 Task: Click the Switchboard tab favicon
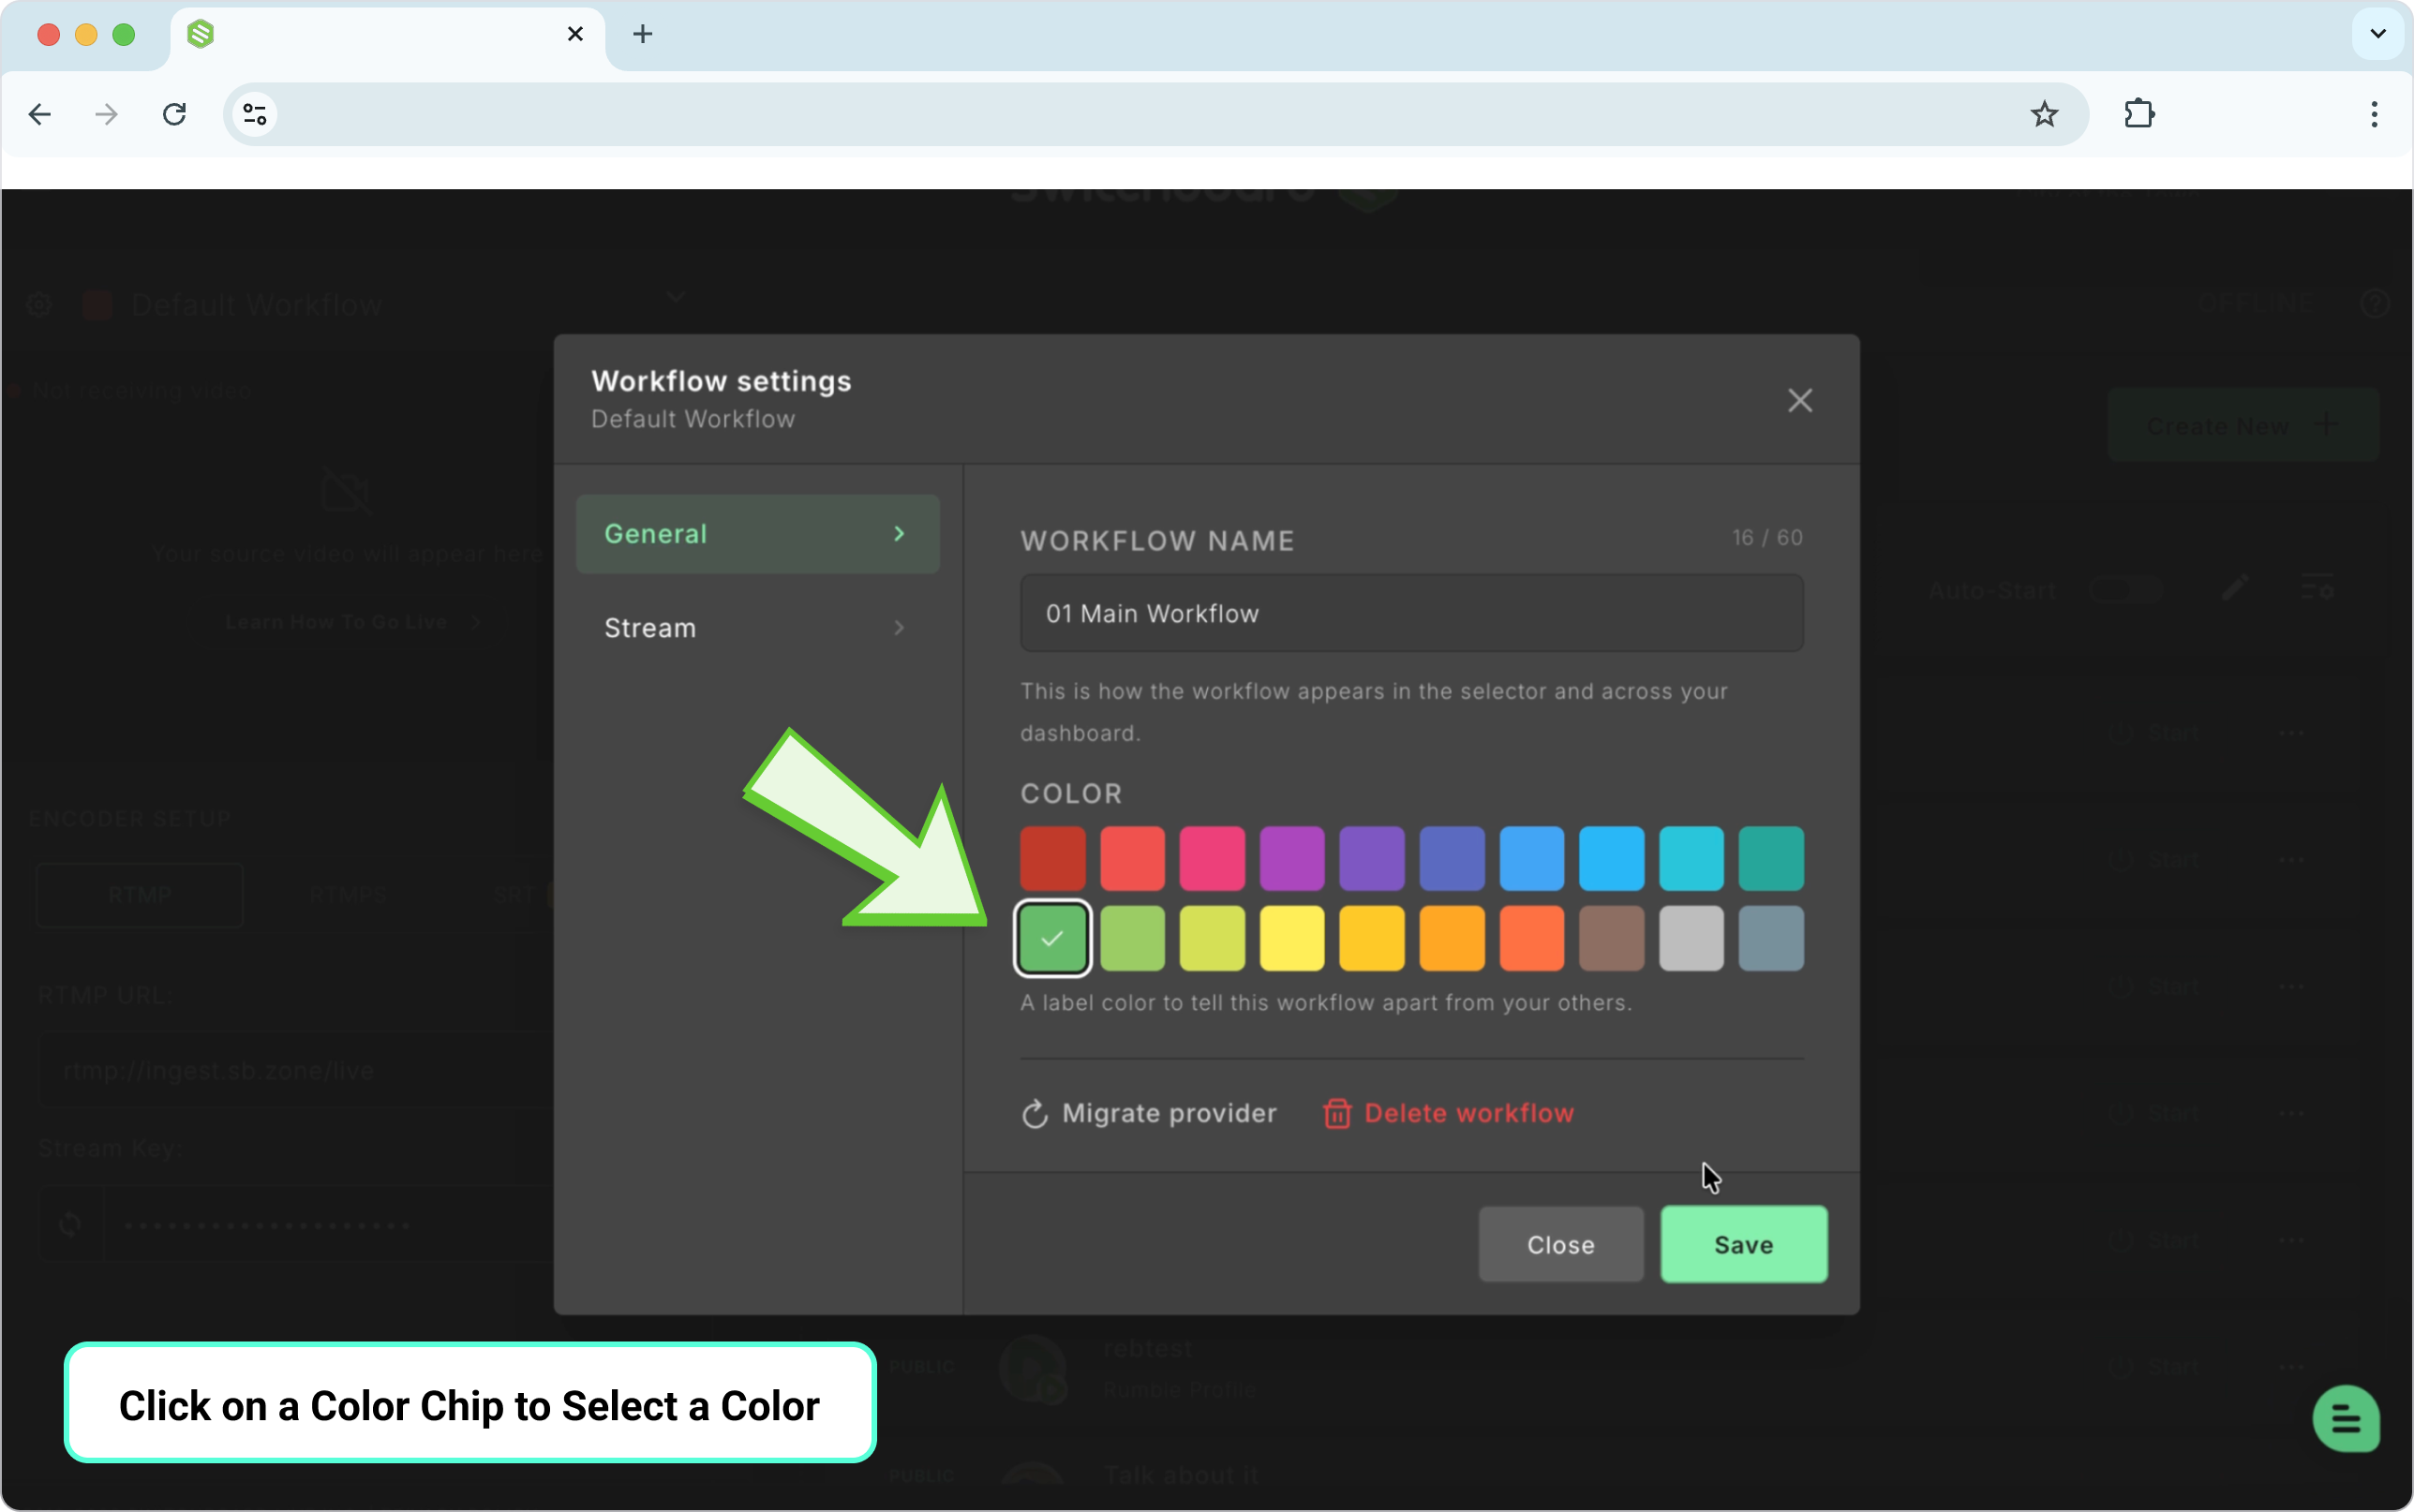pos(201,34)
